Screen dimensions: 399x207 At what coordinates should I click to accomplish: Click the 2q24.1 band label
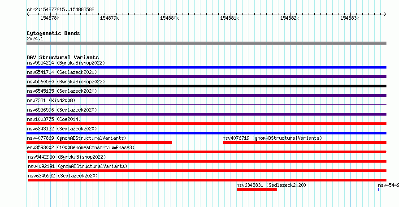(35, 39)
